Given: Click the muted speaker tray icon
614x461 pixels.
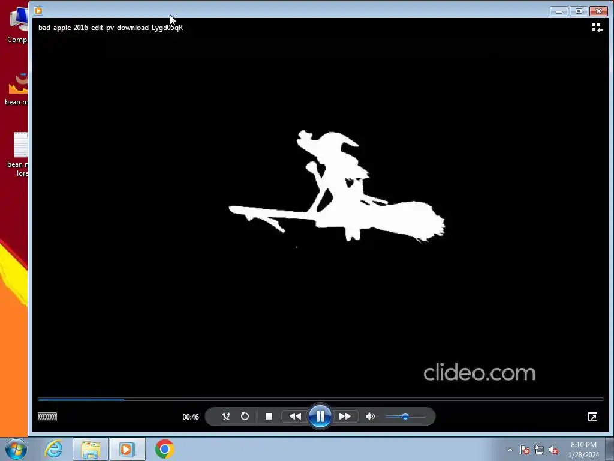Looking at the screenshot, I should tap(553, 450).
